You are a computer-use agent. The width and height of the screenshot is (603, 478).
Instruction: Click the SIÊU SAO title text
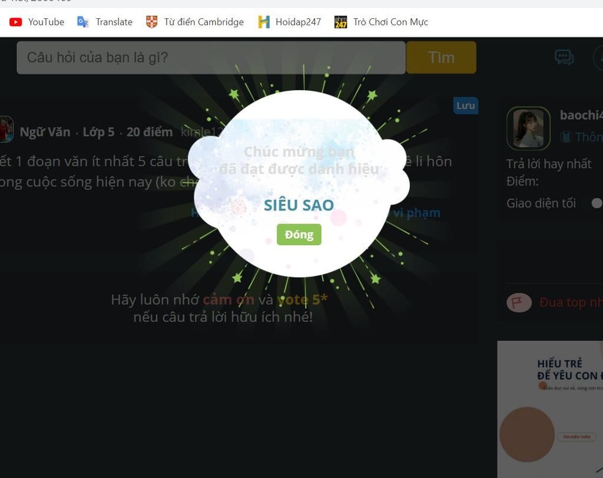299,205
